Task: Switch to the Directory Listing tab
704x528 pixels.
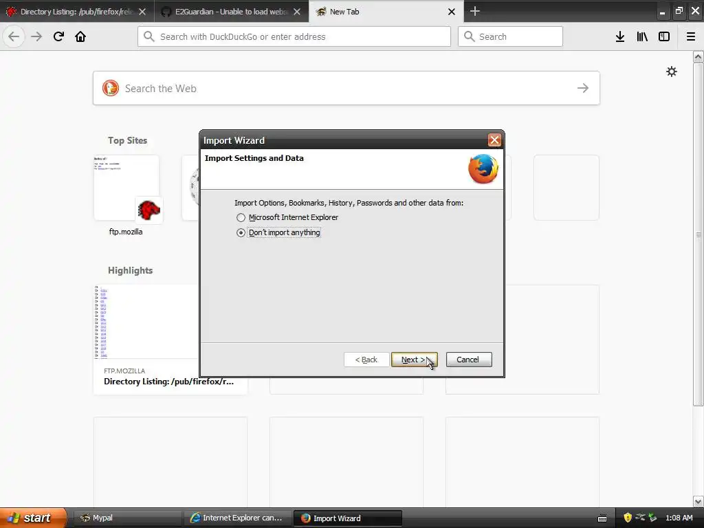Action: point(77,12)
